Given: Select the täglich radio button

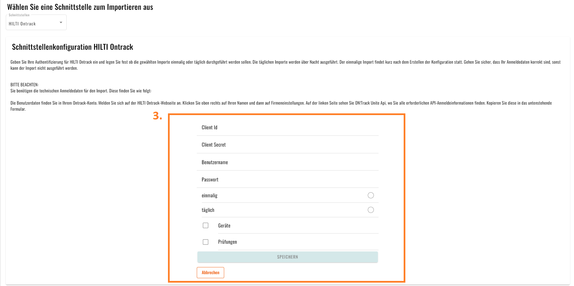Looking at the screenshot, I should tap(371, 210).
